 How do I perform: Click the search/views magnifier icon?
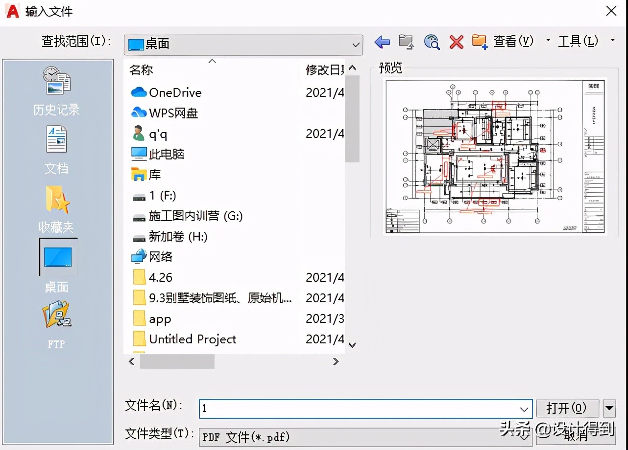click(x=432, y=42)
